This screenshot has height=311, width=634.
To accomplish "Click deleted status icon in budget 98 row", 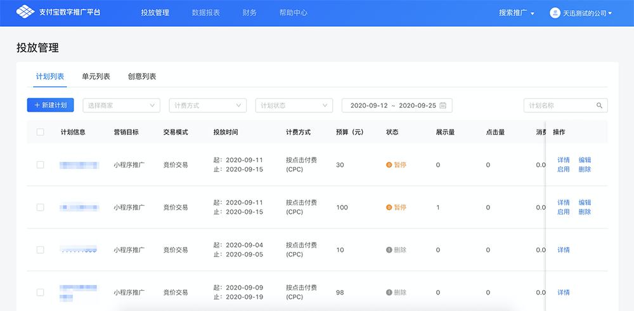I will (389, 293).
